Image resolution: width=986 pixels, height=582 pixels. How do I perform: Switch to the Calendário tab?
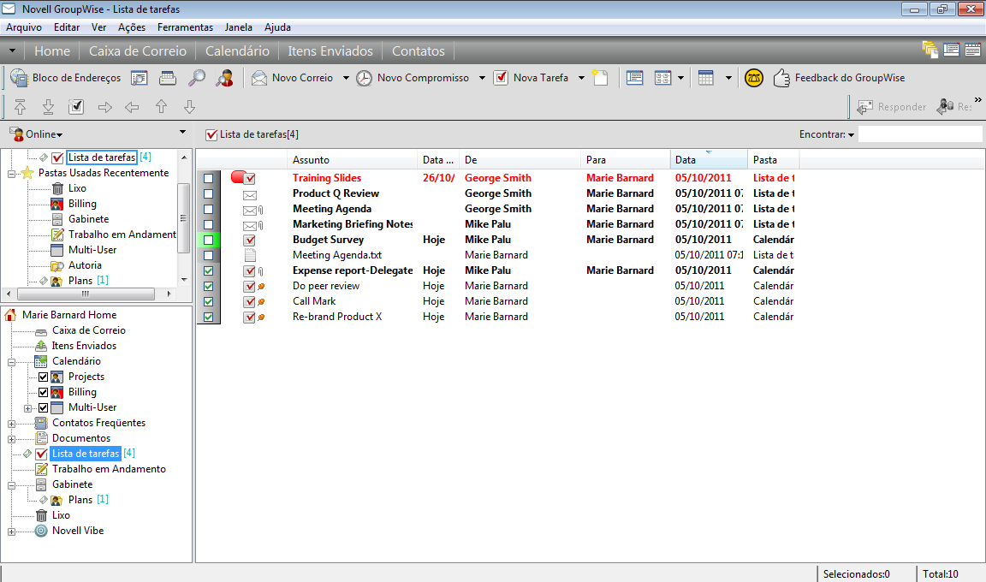pyautogui.click(x=237, y=50)
